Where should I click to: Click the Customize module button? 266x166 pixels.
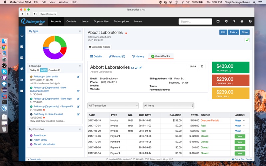pyautogui.click(x=99, y=47)
